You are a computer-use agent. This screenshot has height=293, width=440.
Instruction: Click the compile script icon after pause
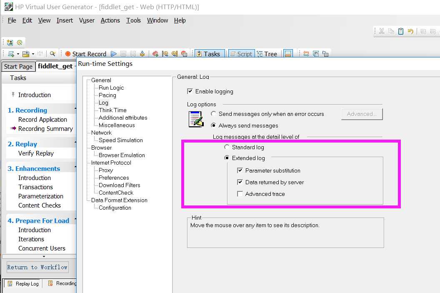(x=142, y=54)
